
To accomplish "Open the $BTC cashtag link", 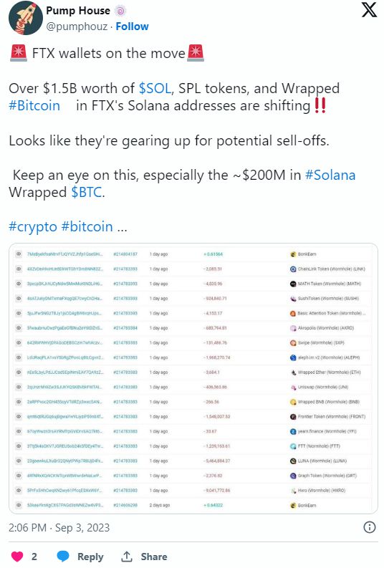I will [86, 193].
